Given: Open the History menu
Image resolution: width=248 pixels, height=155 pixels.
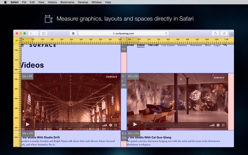Looking at the screenshot, I should tap(52, 2).
